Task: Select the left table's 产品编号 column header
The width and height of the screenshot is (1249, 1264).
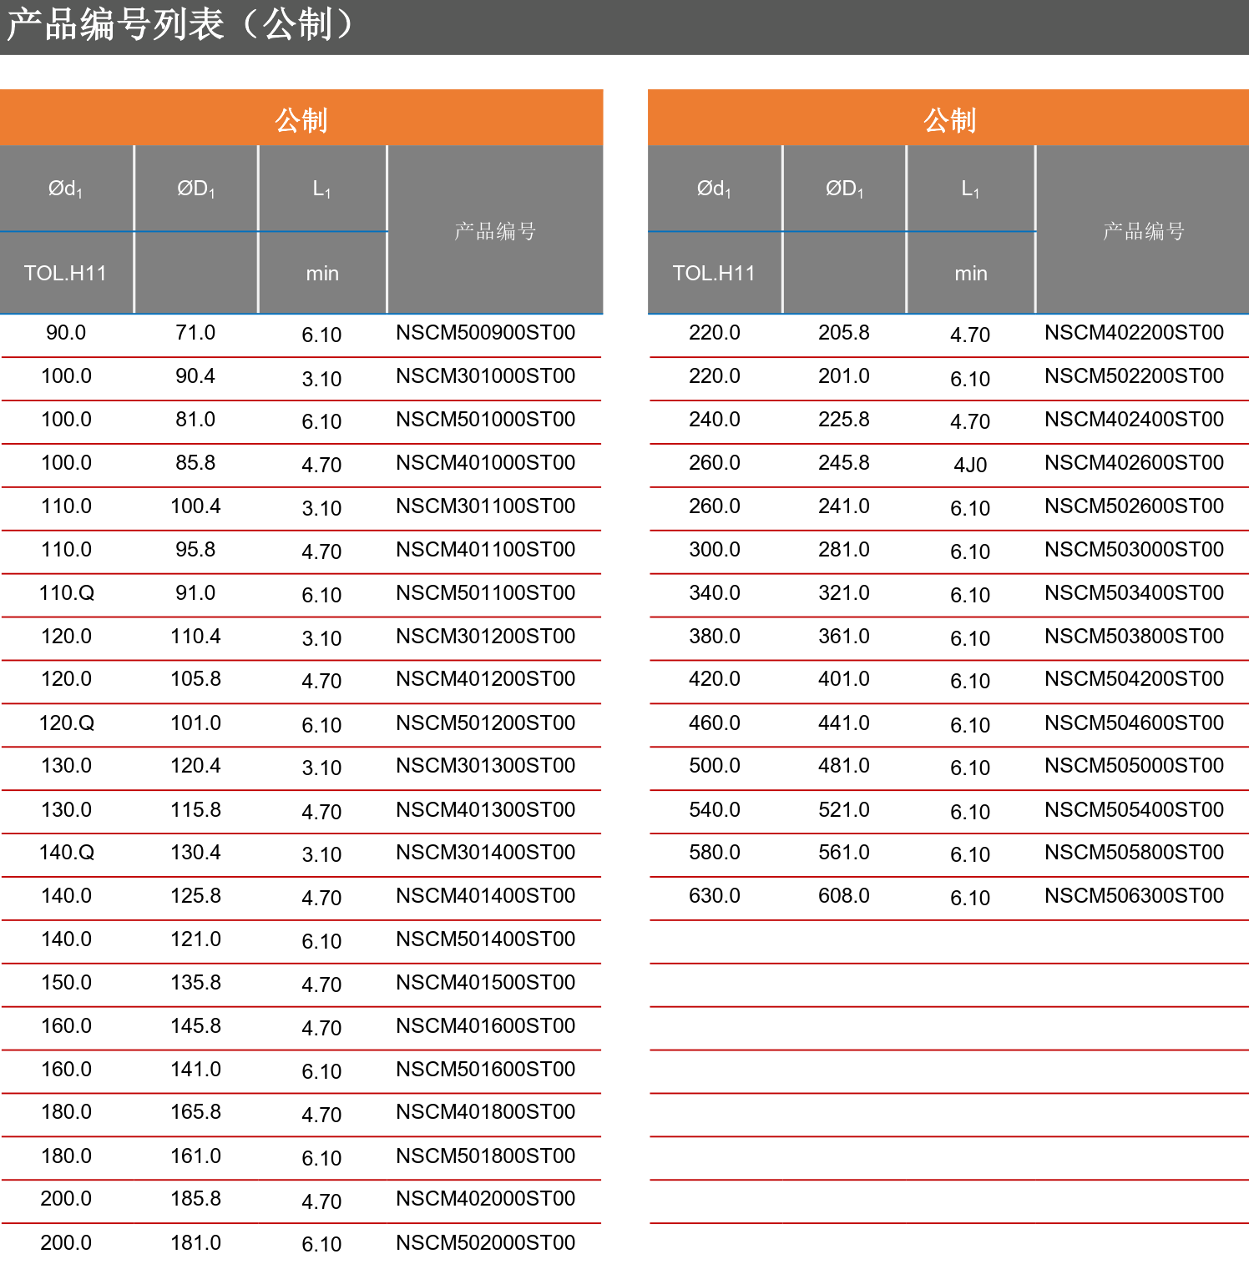Action: [495, 231]
